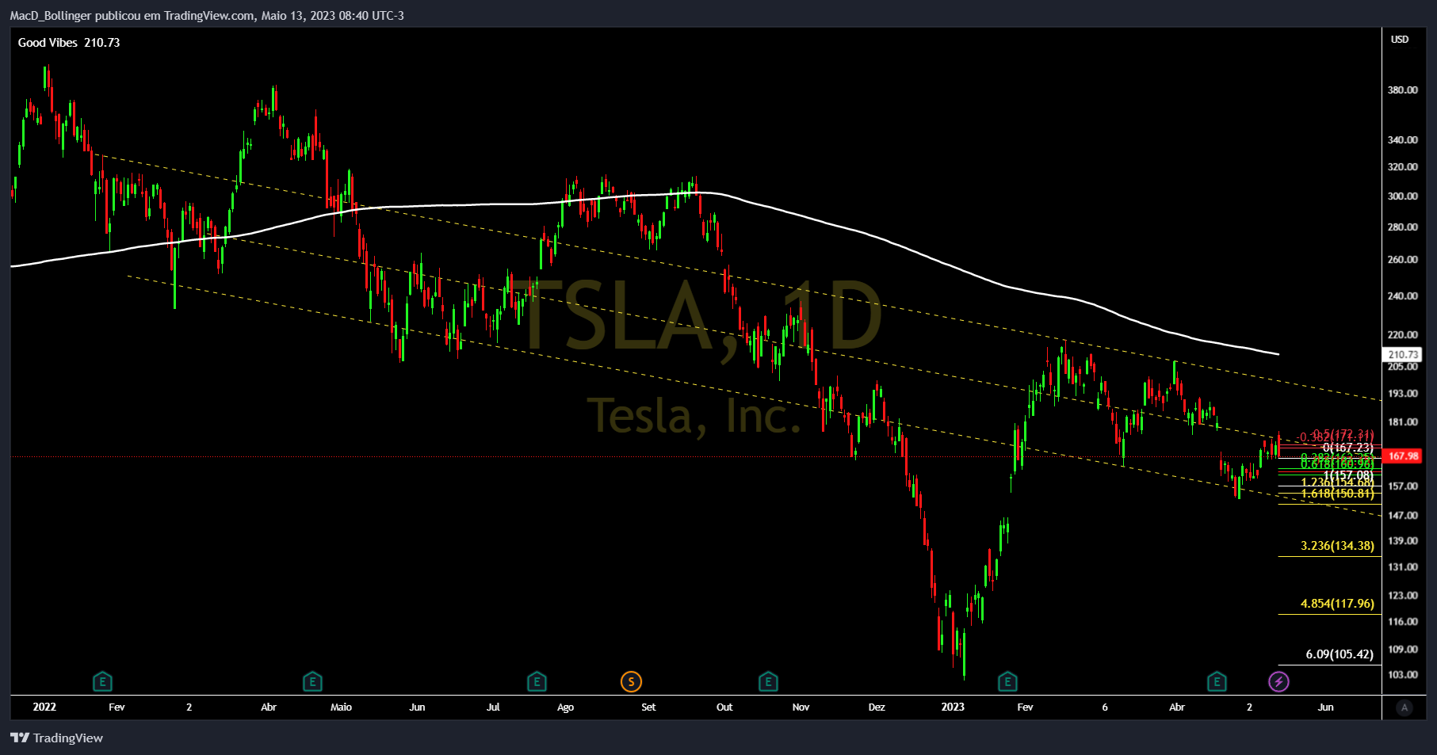This screenshot has height=755, width=1437.
Task: Click the earnings marker after Abr 2023
Action: pos(1217,681)
